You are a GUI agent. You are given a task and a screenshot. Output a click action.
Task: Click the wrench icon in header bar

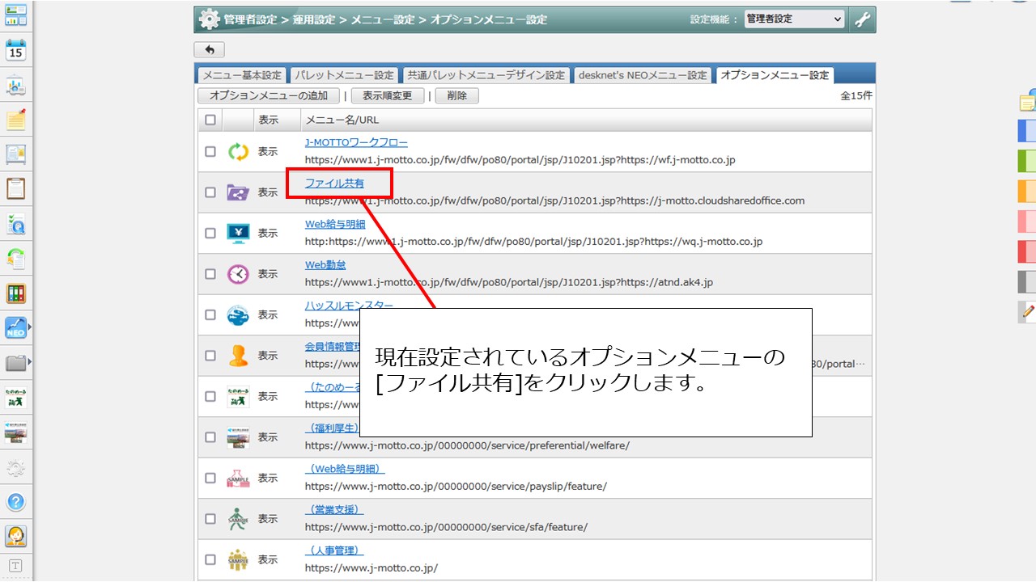863,19
